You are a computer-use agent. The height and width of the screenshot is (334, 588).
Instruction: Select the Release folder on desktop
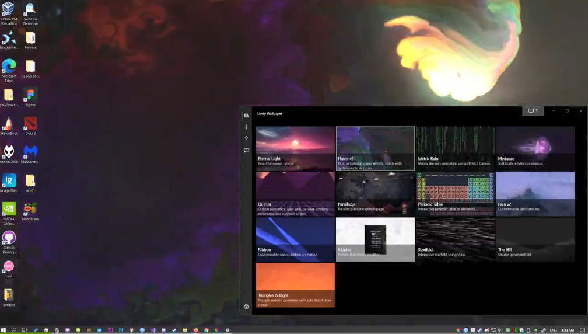(x=30, y=40)
